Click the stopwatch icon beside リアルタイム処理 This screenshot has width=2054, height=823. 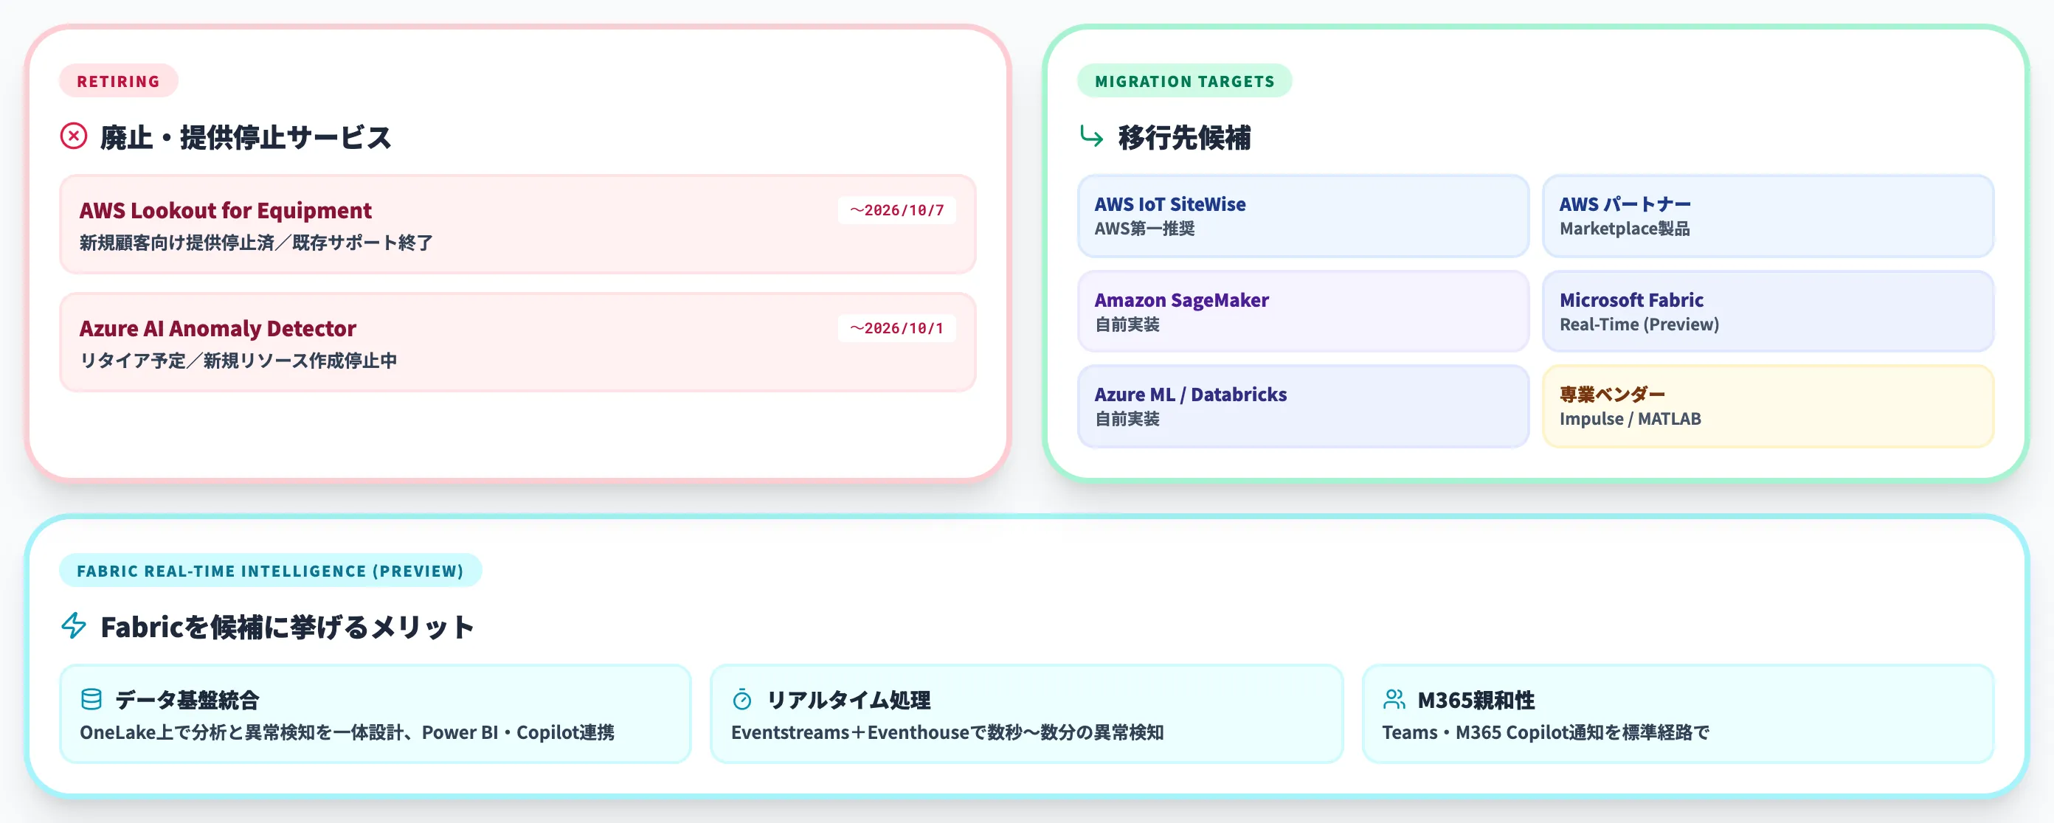click(x=741, y=701)
